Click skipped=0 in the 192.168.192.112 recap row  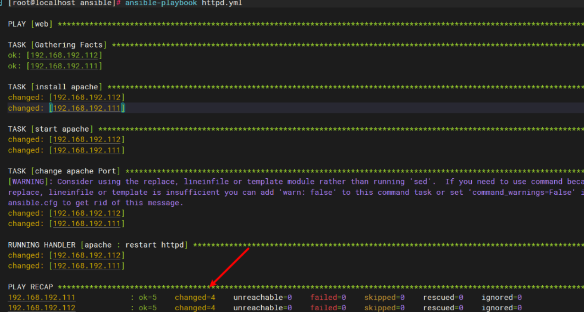point(384,308)
